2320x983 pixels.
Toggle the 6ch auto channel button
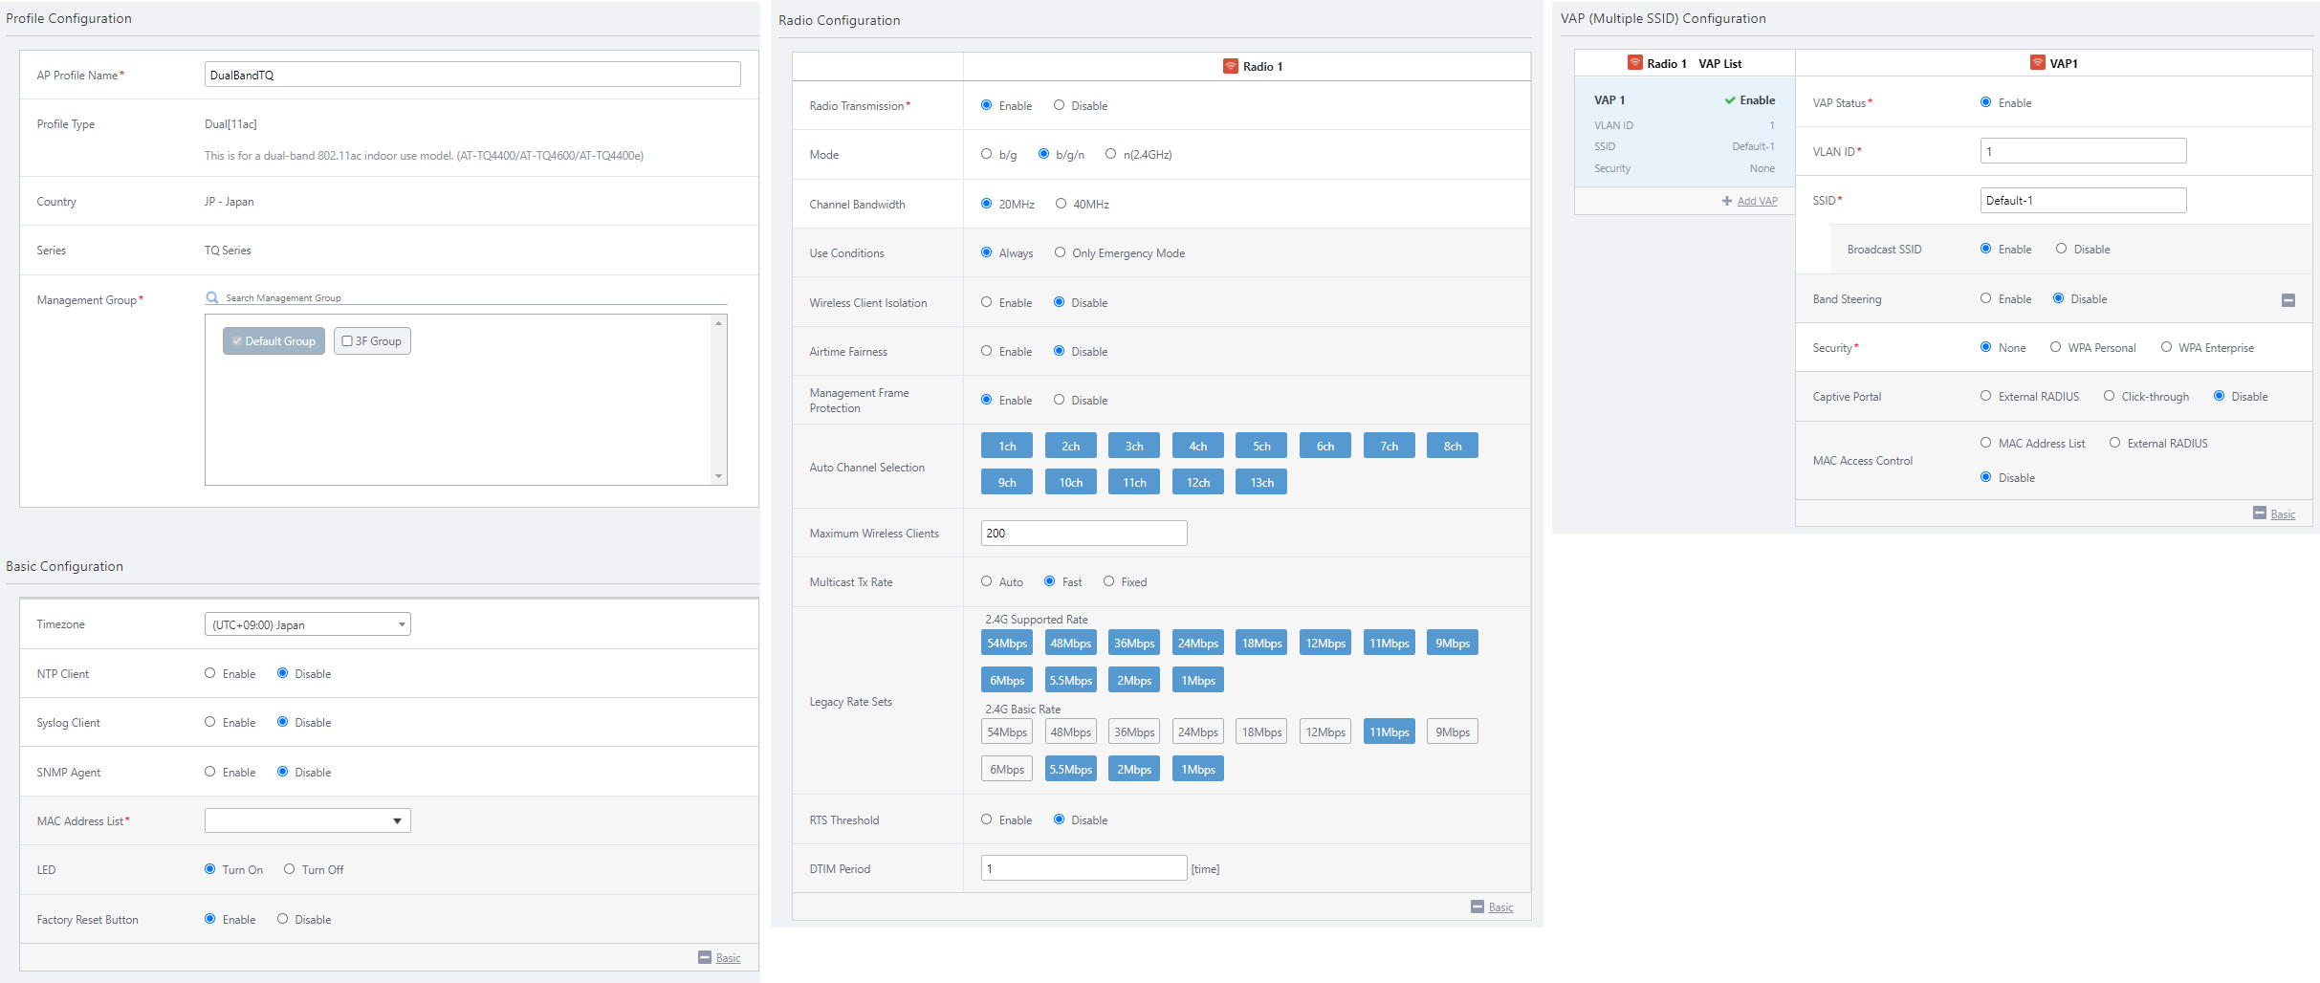[x=1324, y=446]
